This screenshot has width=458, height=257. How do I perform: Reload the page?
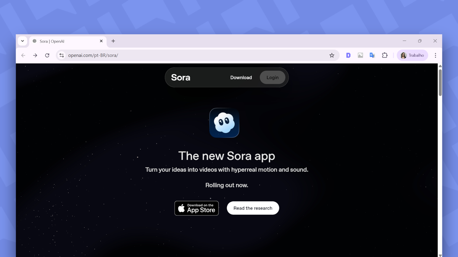[47, 55]
